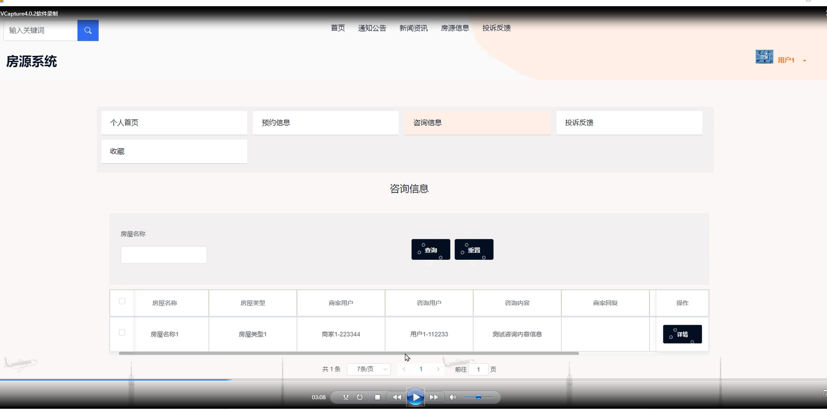Rewind the video with the previous button
The width and height of the screenshot is (827, 409).
click(x=397, y=397)
